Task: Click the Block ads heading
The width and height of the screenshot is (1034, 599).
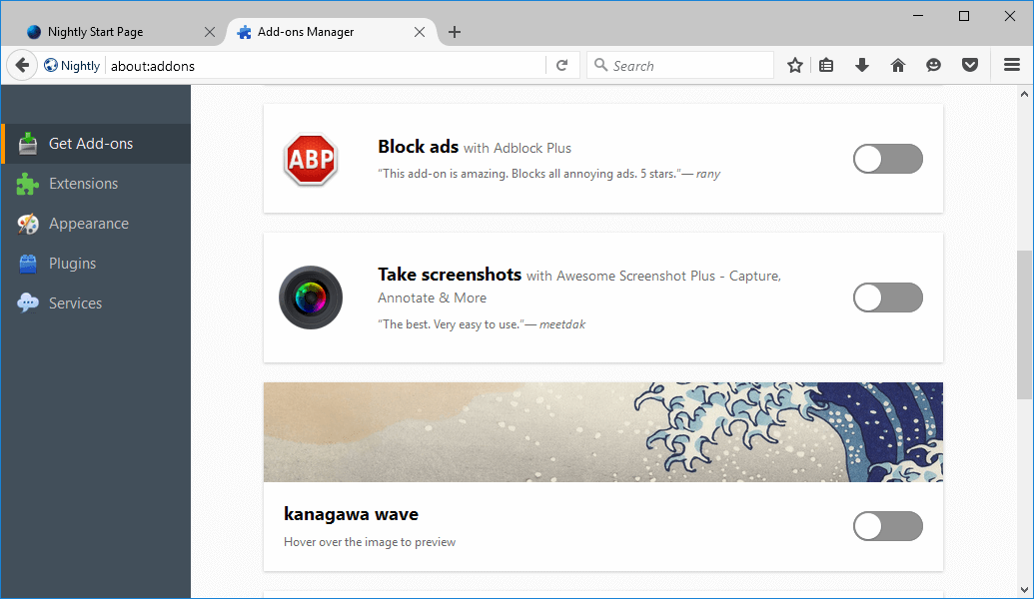Action: [418, 147]
